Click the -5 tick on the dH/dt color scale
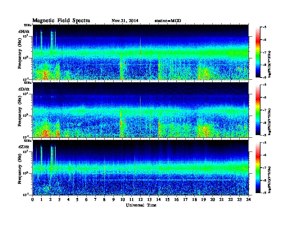The image size is (296, 229). (x=265, y=27)
